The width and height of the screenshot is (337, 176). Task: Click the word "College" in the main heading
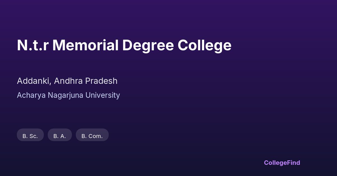(x=204, y=45)
